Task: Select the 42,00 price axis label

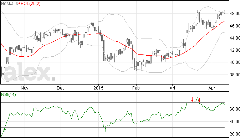Action: (x=235, y=50)
